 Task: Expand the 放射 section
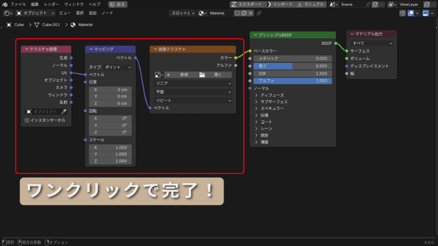point(256,135)
